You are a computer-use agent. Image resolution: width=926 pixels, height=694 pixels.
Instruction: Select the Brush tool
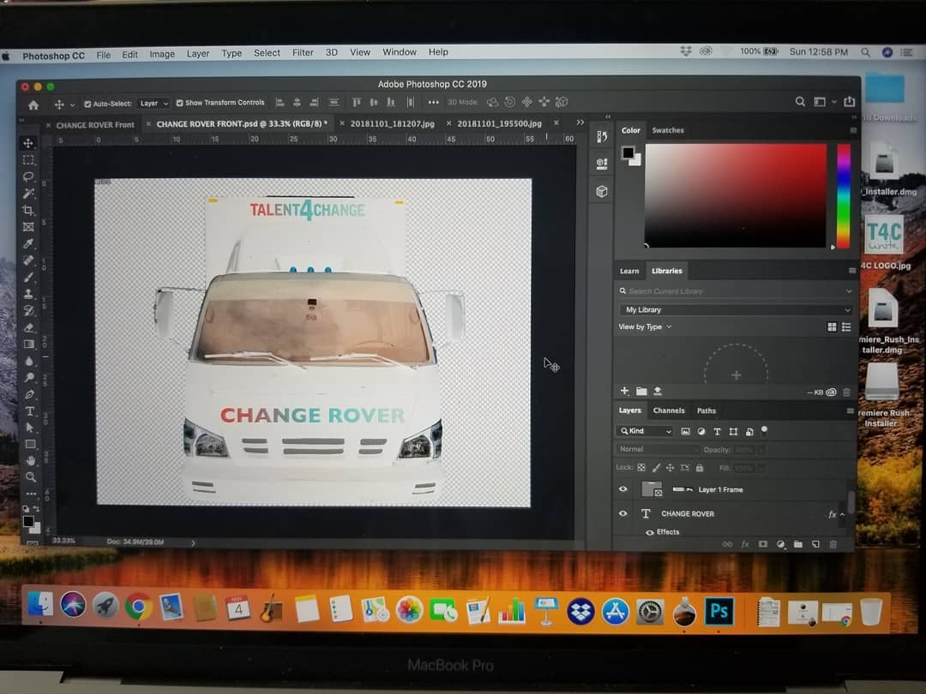[28, 277]
